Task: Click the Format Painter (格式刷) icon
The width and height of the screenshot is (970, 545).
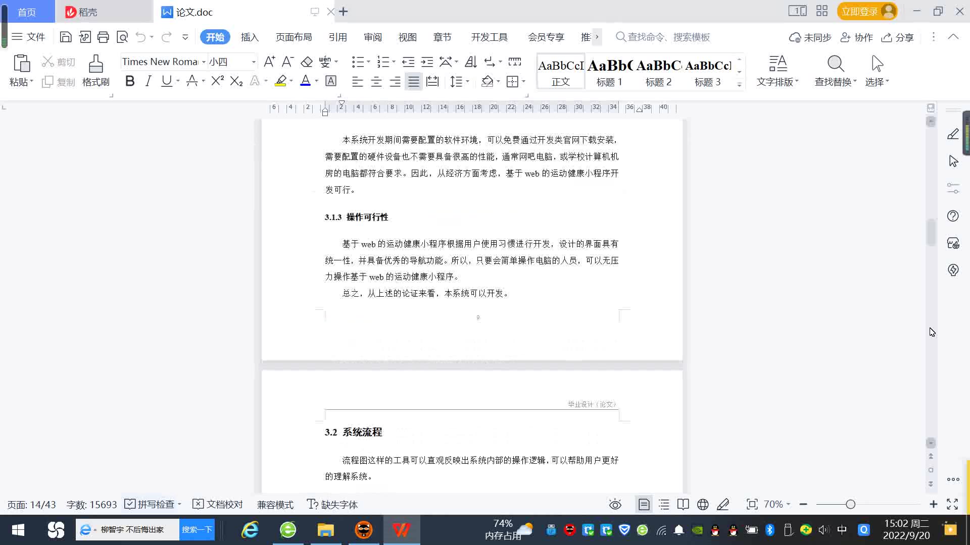Action: coord(95,65)
